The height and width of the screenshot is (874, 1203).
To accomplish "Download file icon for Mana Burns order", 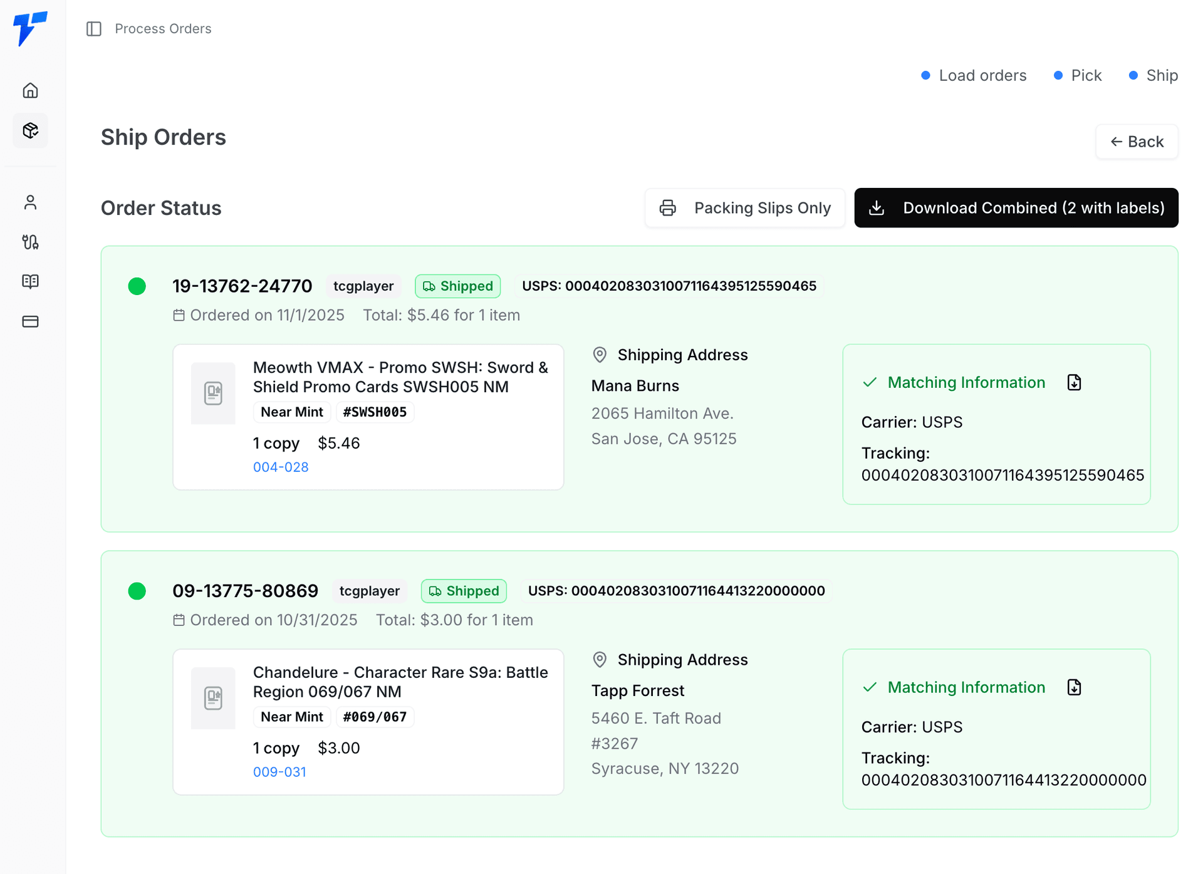I will [1074, 382].
